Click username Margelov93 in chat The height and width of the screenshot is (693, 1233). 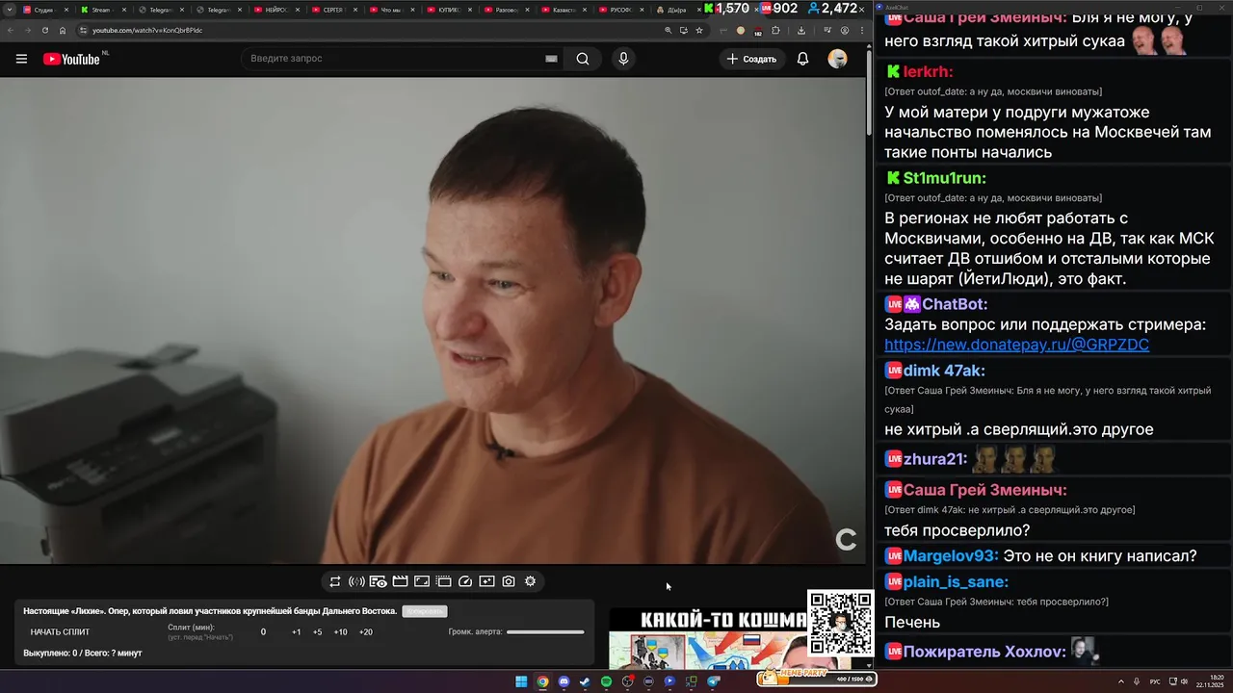coord(951,555)
